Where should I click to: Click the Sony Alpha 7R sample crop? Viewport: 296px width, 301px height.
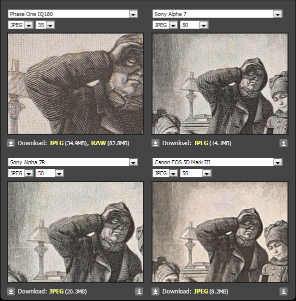pyautogui.click(x=75, y=232)
